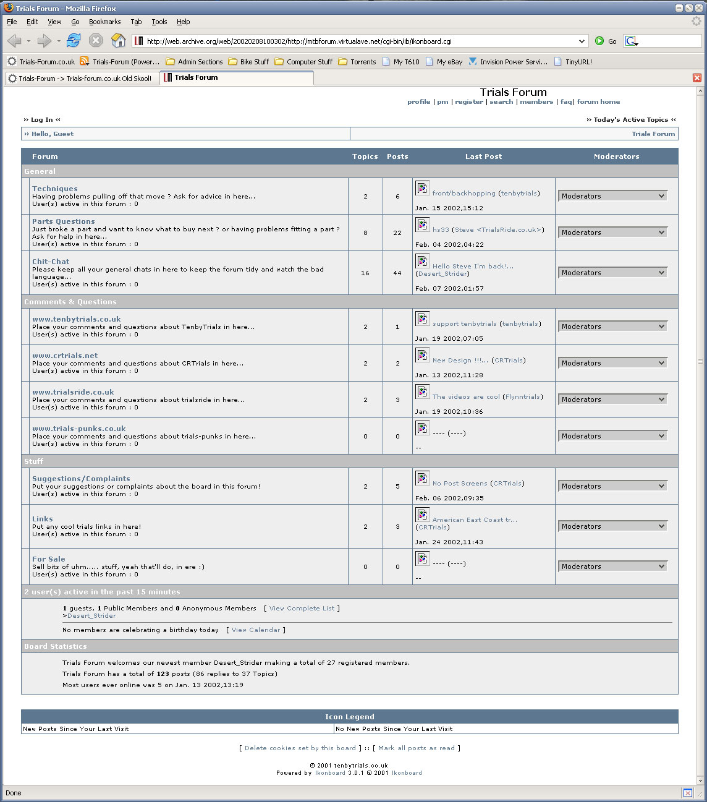Open the Google search engine icon
Screen dimensions: 707x804
pos(631,41)
